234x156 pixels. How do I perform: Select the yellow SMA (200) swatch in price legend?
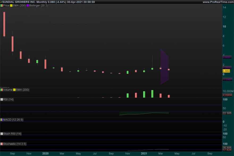coord(11,6)
